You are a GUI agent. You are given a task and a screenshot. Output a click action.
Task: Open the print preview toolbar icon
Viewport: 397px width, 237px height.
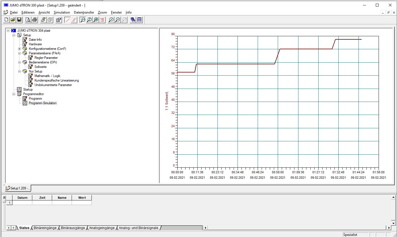(x=28, y=20)
